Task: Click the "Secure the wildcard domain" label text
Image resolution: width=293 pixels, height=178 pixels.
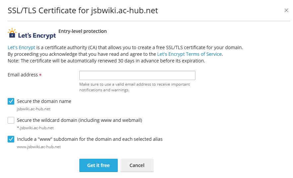Action: pos(79,120)
